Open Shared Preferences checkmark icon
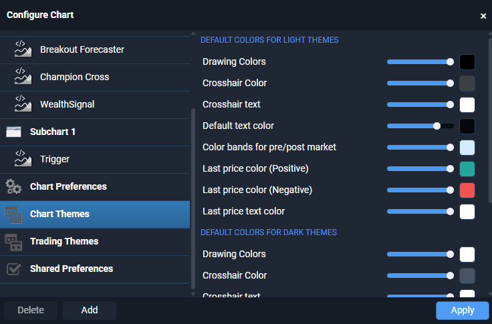 click(14, 269)
